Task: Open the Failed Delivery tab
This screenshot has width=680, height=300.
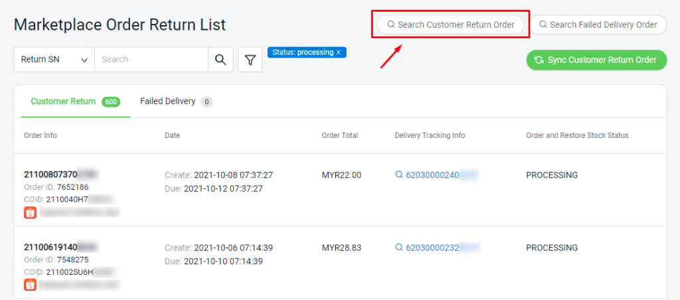Action: tap(167, 102)
